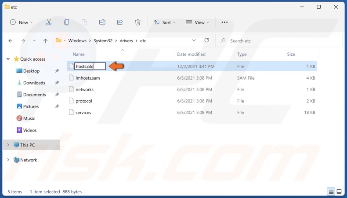
Task: Open the Sort options dropdown
Action: [164, 22]
